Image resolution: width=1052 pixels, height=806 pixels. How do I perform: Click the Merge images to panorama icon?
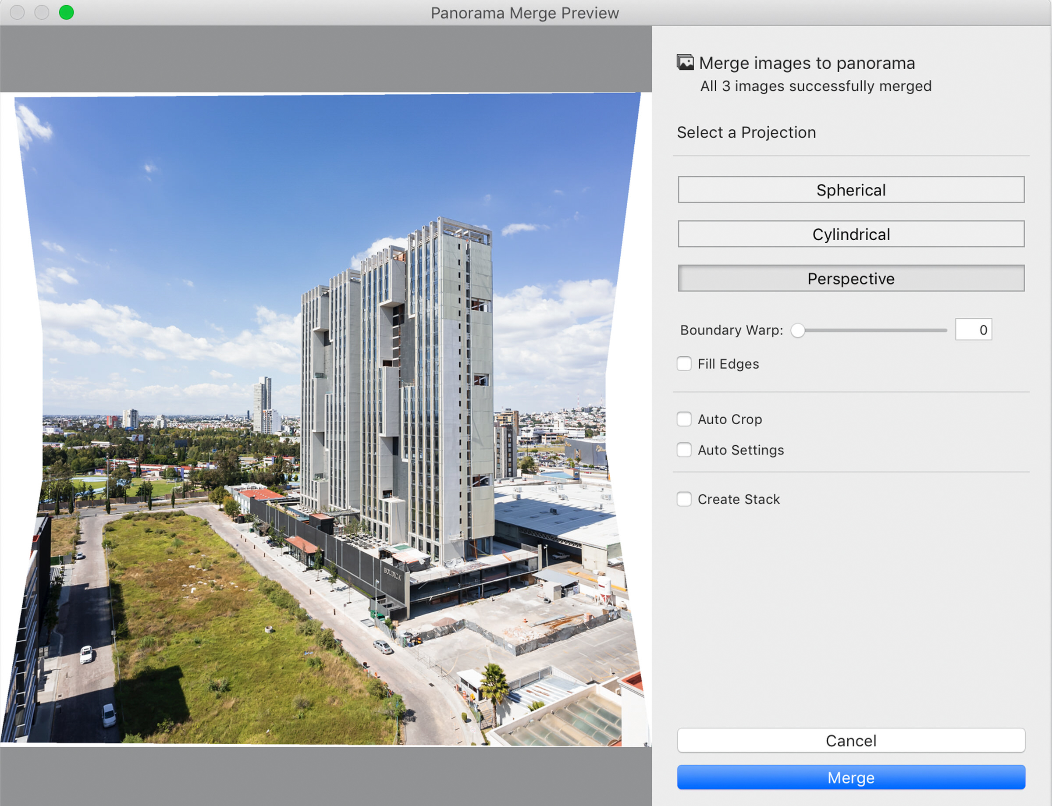tap(685, 61)
